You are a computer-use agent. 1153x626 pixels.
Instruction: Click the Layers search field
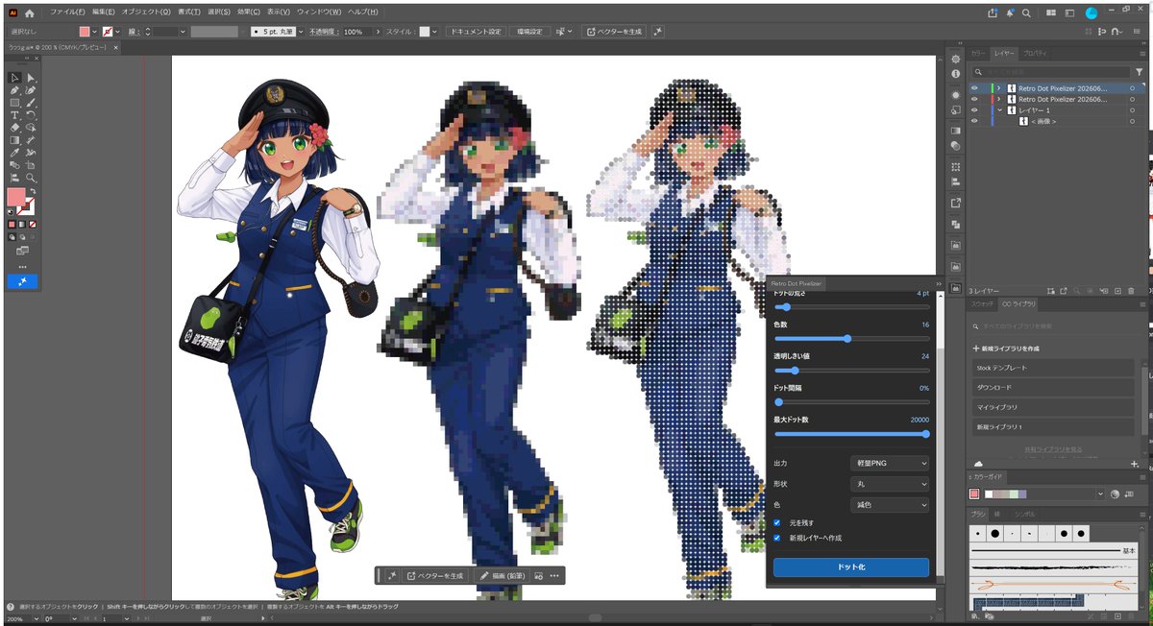coord(1049,72)
